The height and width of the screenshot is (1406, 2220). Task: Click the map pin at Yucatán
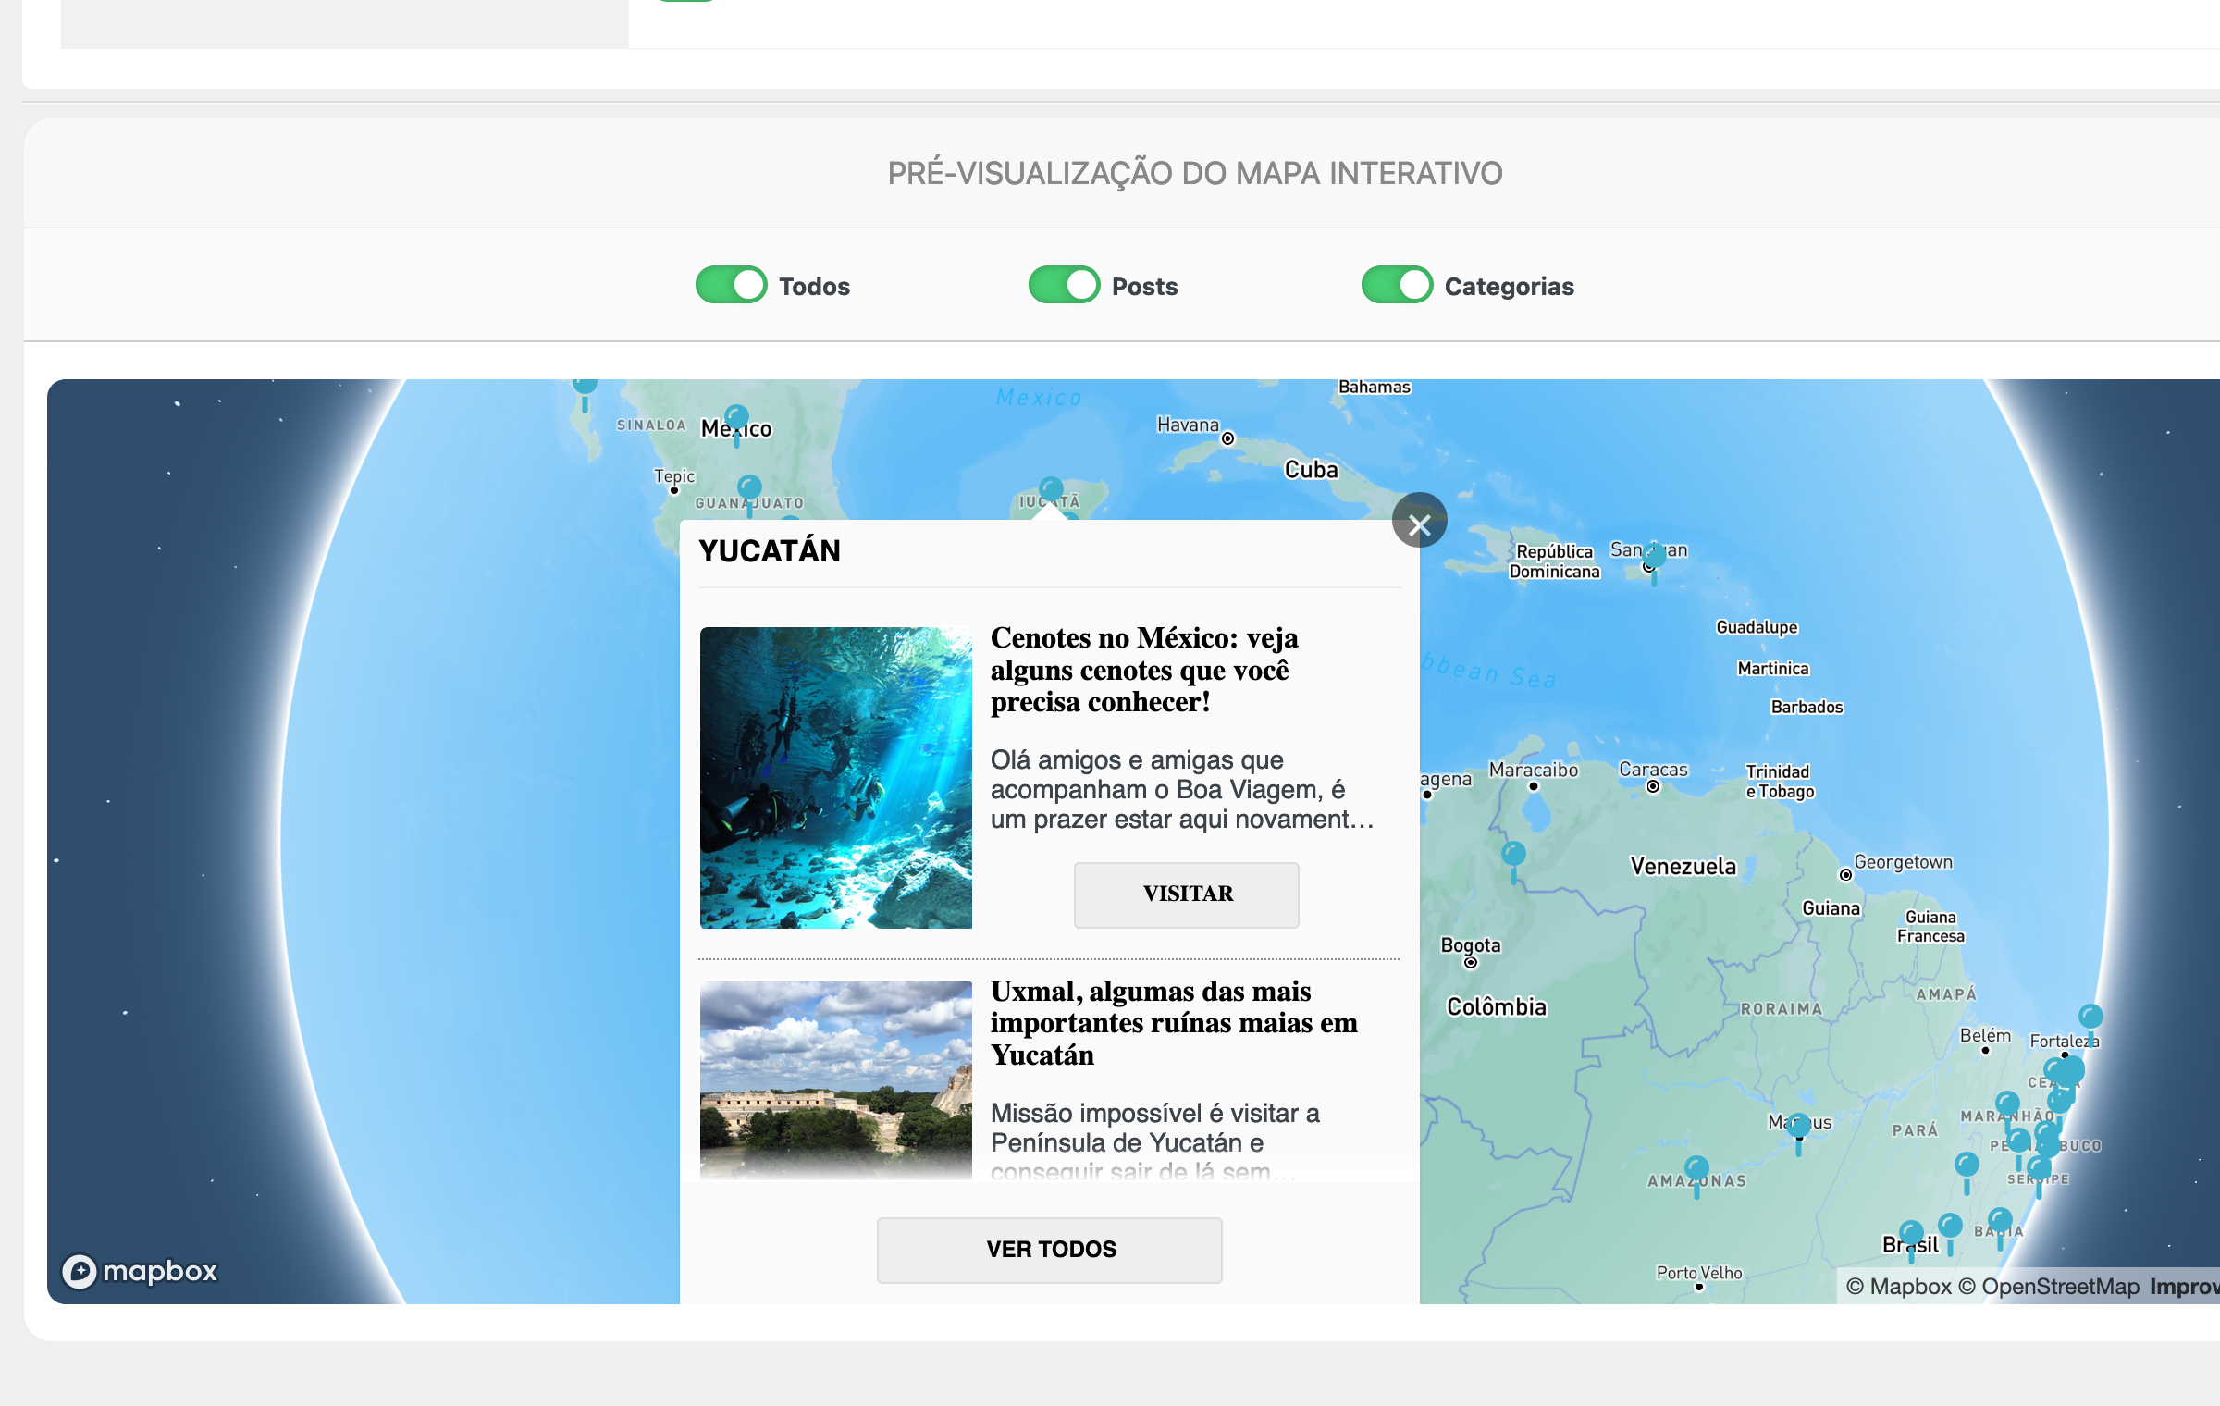1051,489
